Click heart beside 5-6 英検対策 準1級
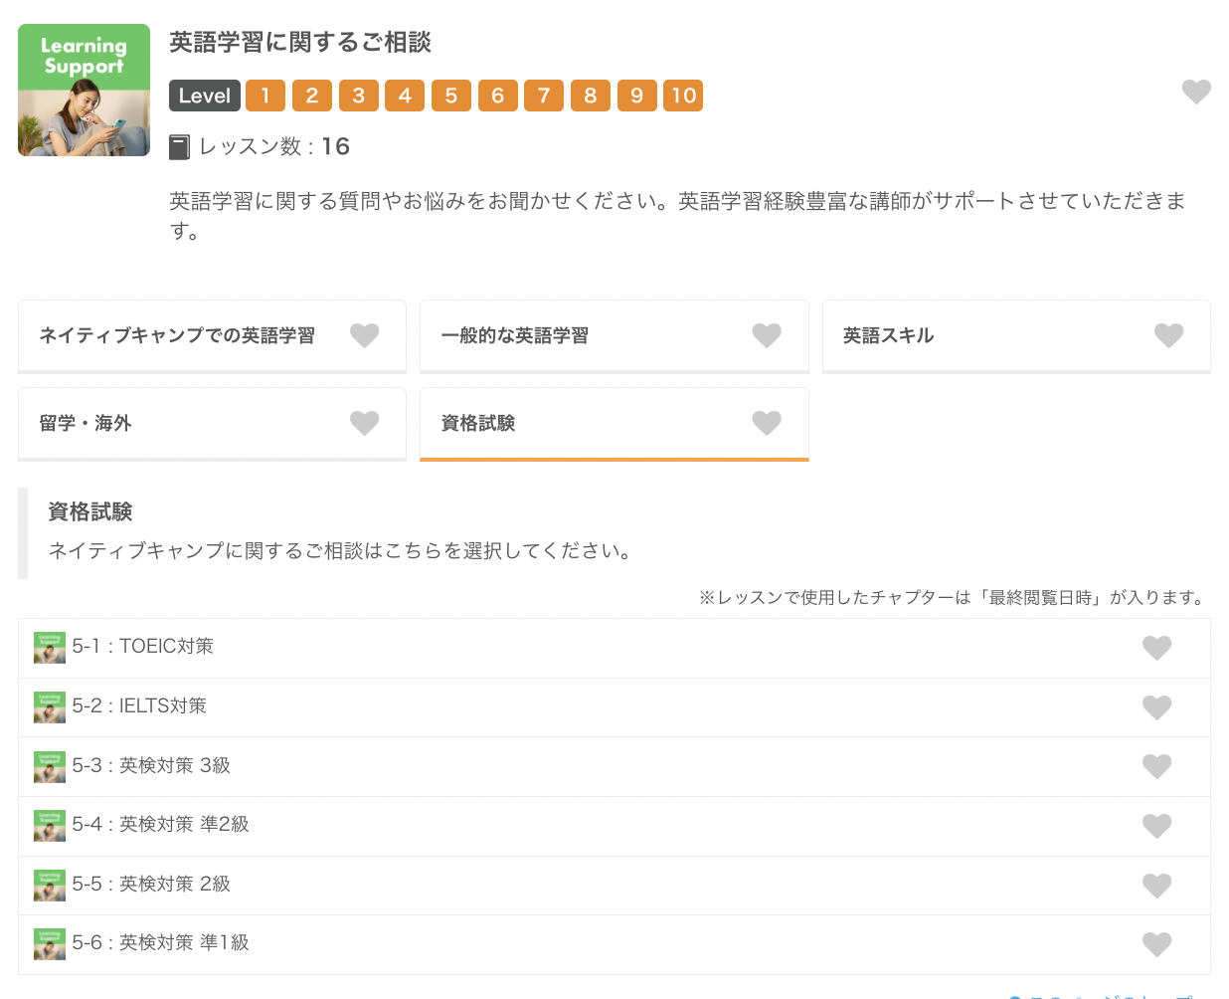The image size is (1229, 999). click(1156, 944)
